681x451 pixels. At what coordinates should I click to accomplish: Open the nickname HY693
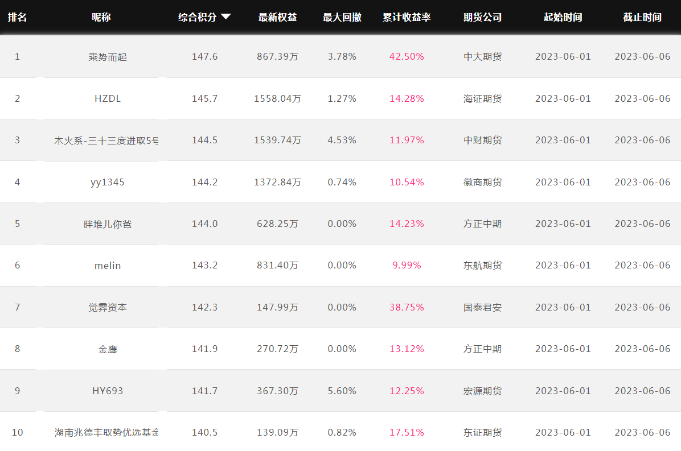tap(108, 391)
